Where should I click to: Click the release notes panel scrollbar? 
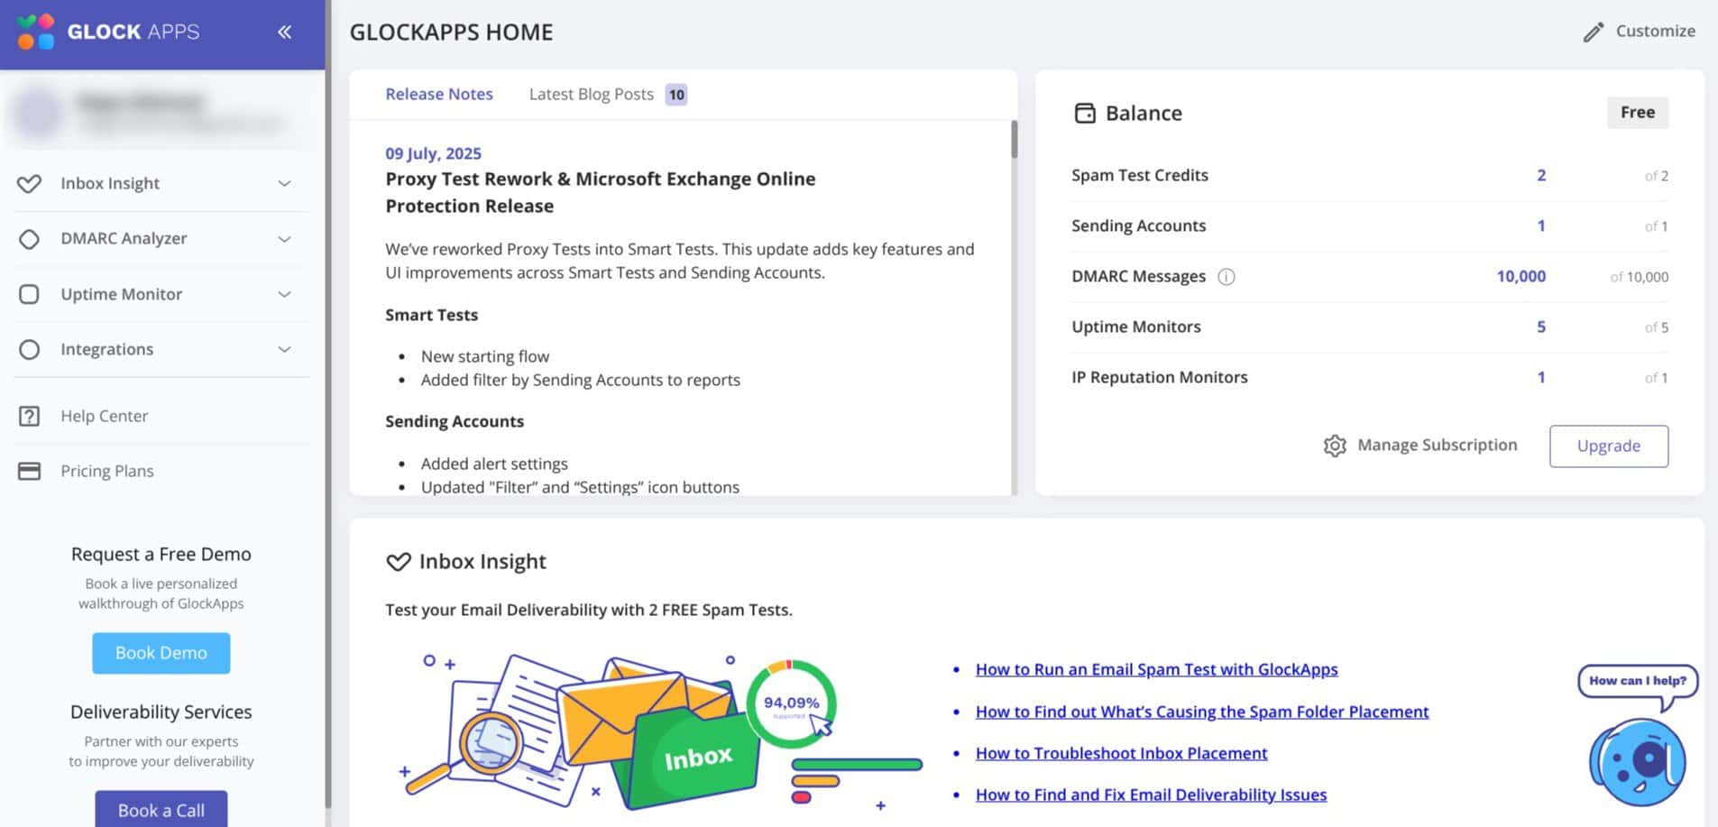tap(1014, 141)
